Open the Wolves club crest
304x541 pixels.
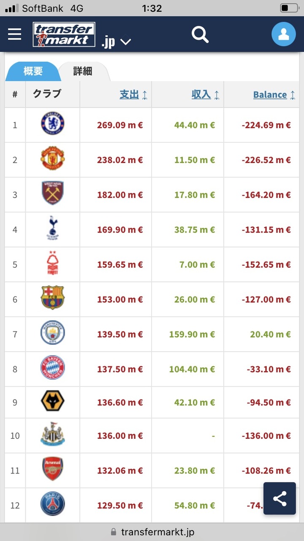pos(52,401)
